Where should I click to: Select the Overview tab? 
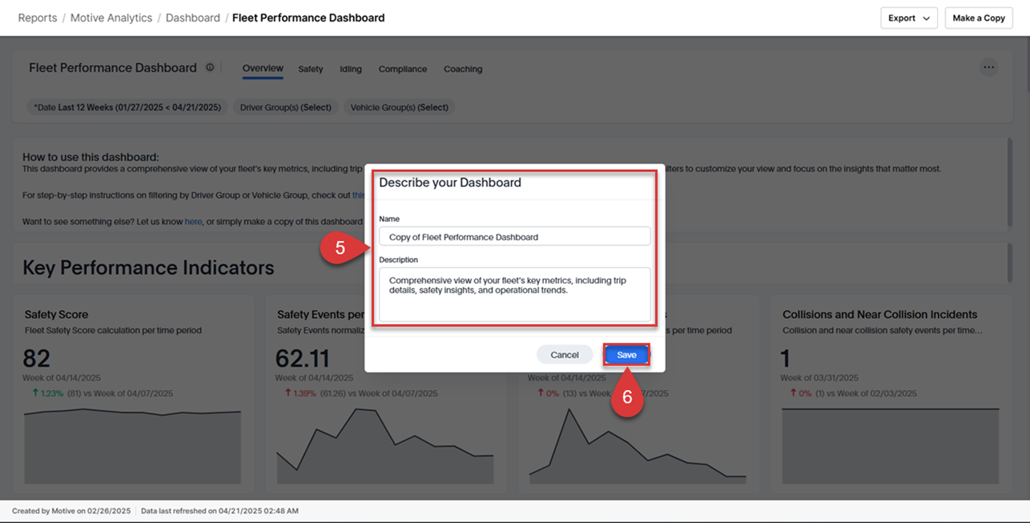point(263,69)
